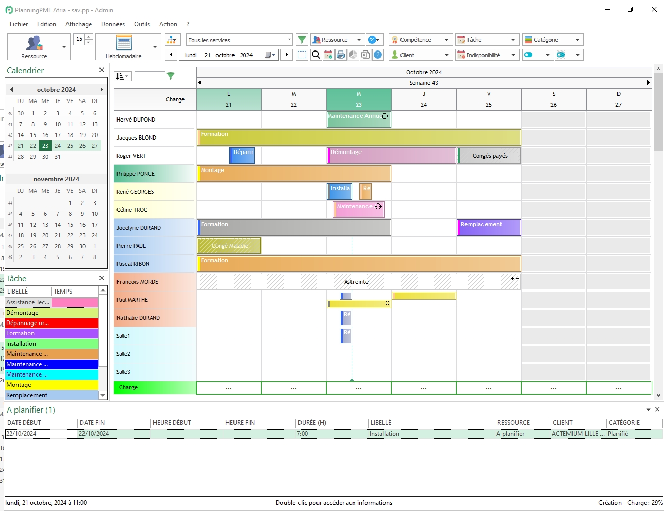This screenshot has height=511, width=668.
Task: Collapse the A planifier panel
Action: coord(648,410)
